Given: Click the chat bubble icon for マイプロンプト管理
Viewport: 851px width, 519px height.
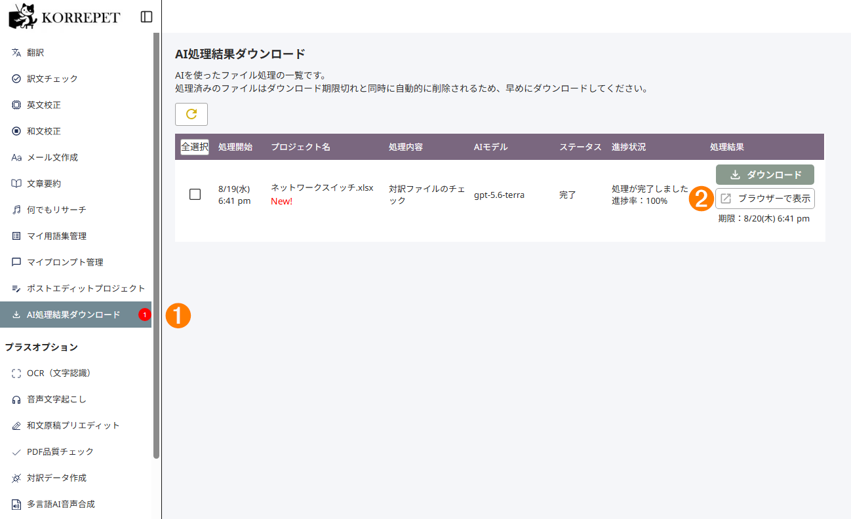Looking at the screenshot, I should click(16, 262).
